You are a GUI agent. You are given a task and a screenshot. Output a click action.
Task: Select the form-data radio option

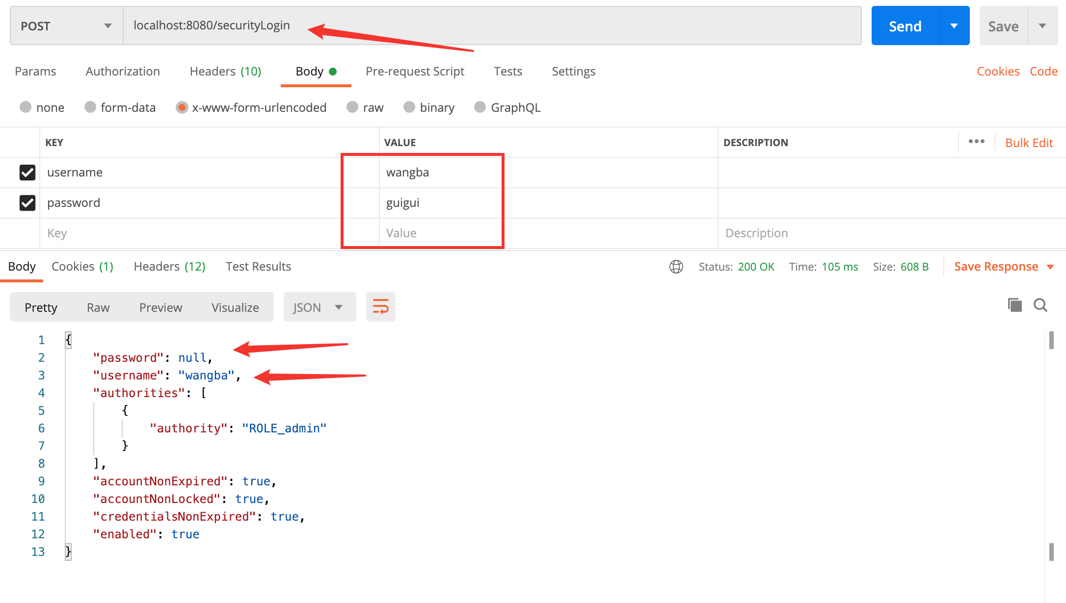click(x=90, y=107)
